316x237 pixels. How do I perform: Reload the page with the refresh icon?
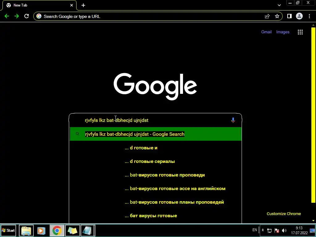tap(27, 16)
